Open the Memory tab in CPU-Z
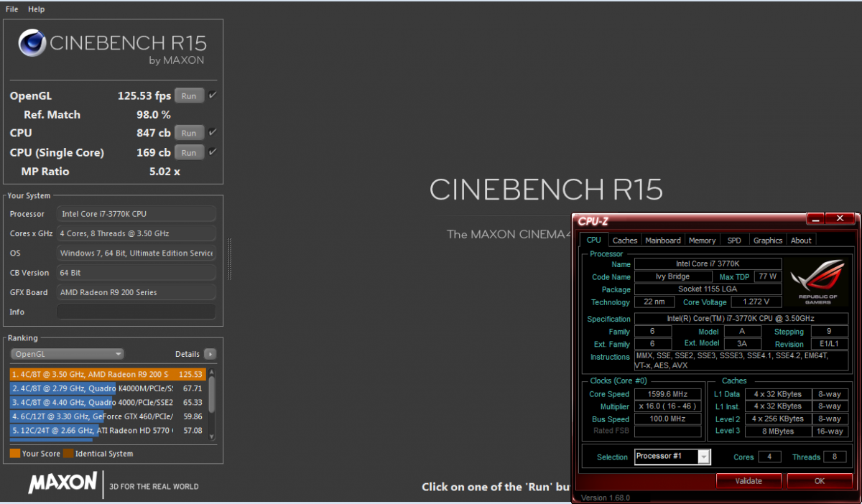This screenshot has height=504, width=862. point(702,241)
